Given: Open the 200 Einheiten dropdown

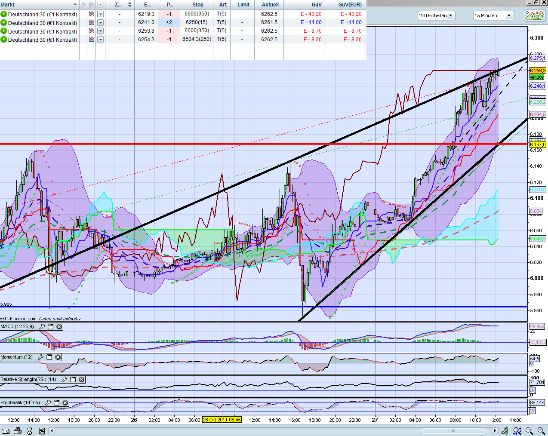Looking at the screenshot, I should pyautogui.click(x=450, y=15).
